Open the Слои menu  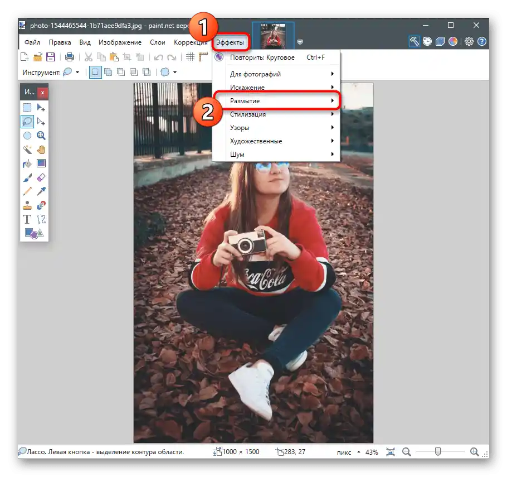coord(158,42)
